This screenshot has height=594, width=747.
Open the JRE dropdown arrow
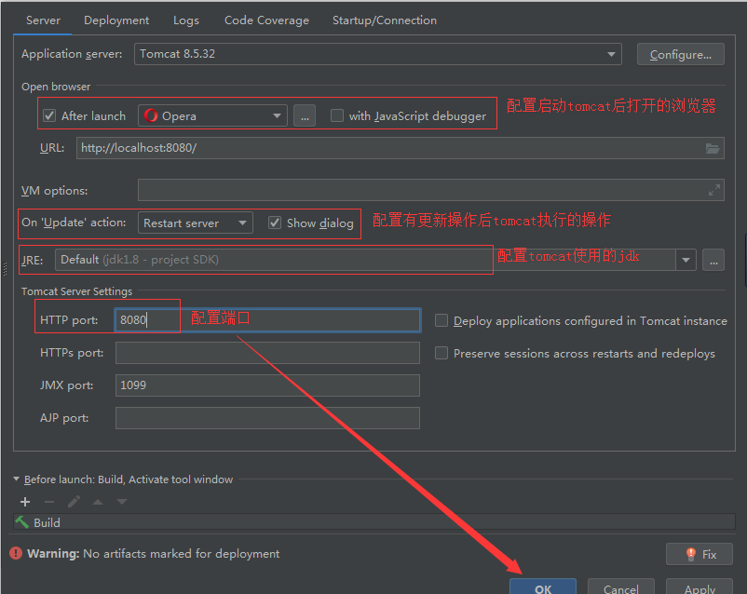686,260
